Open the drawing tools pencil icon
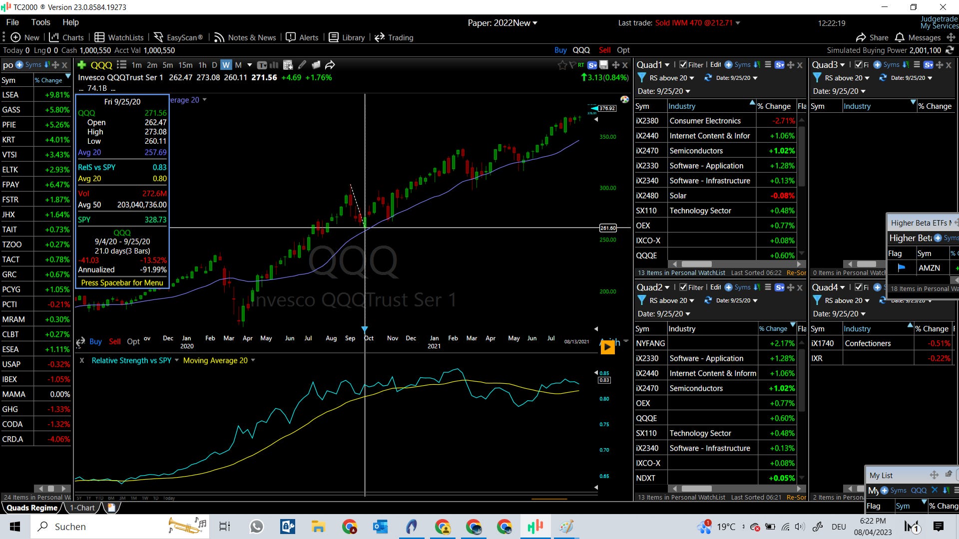The image size is (959, 539). pyautogui.click(x=302, y=65)
